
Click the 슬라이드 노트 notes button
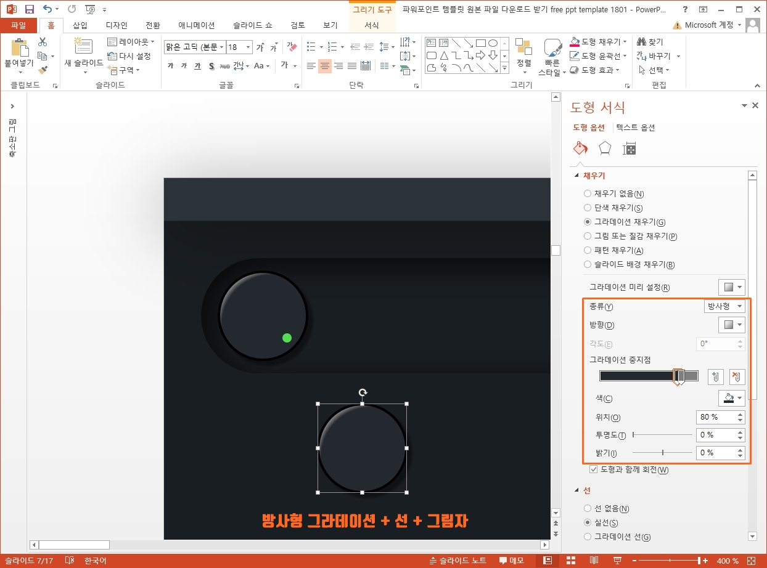pyautogui.click(x=457, y=561)
